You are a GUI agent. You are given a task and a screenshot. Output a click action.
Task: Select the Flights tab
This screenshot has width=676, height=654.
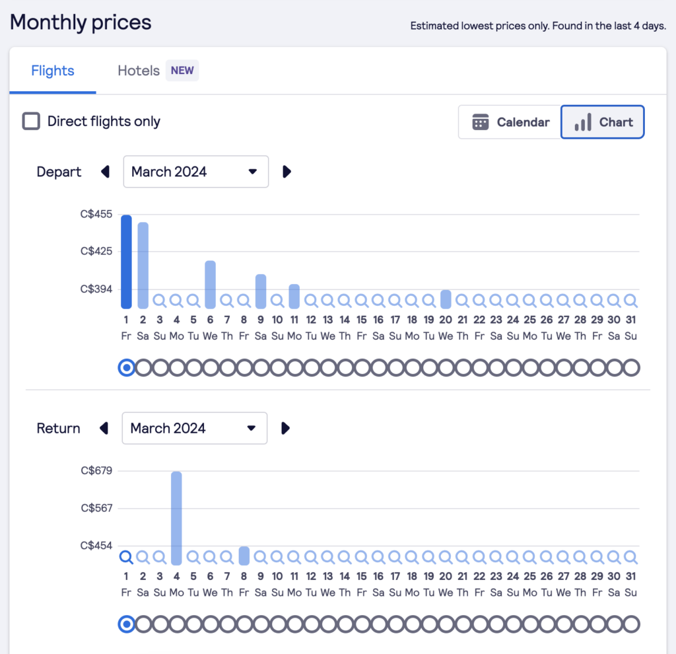tap(53, 71)
